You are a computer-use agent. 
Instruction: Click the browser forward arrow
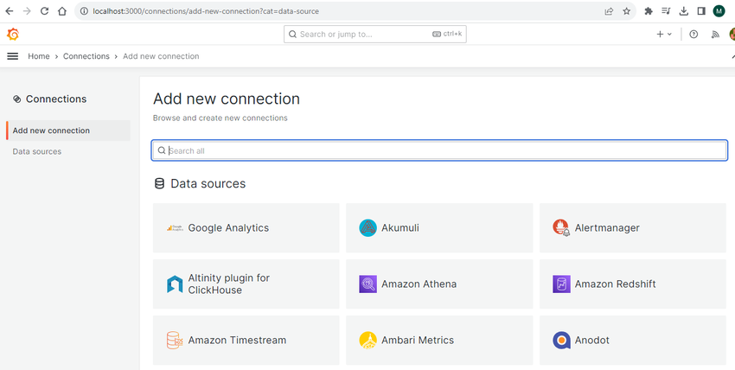pyautogui.click(x=27, y=11)
